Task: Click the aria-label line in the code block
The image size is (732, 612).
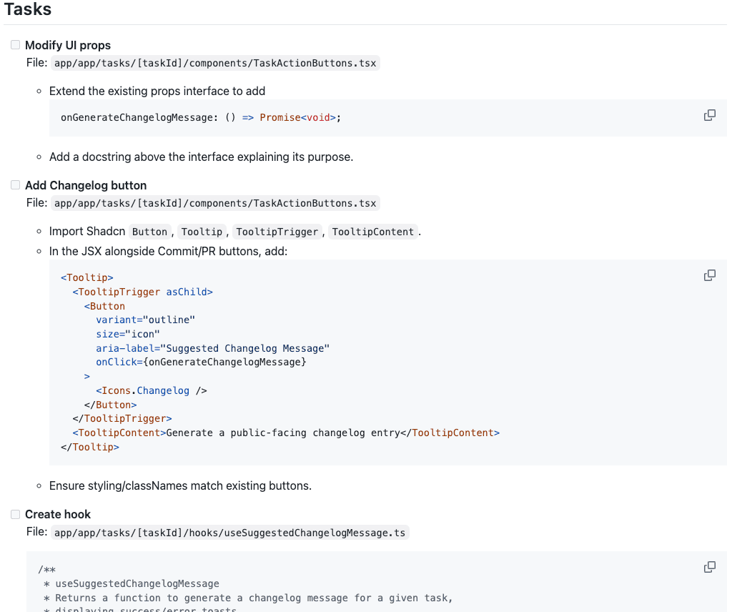Action: [x=212, y=348]
